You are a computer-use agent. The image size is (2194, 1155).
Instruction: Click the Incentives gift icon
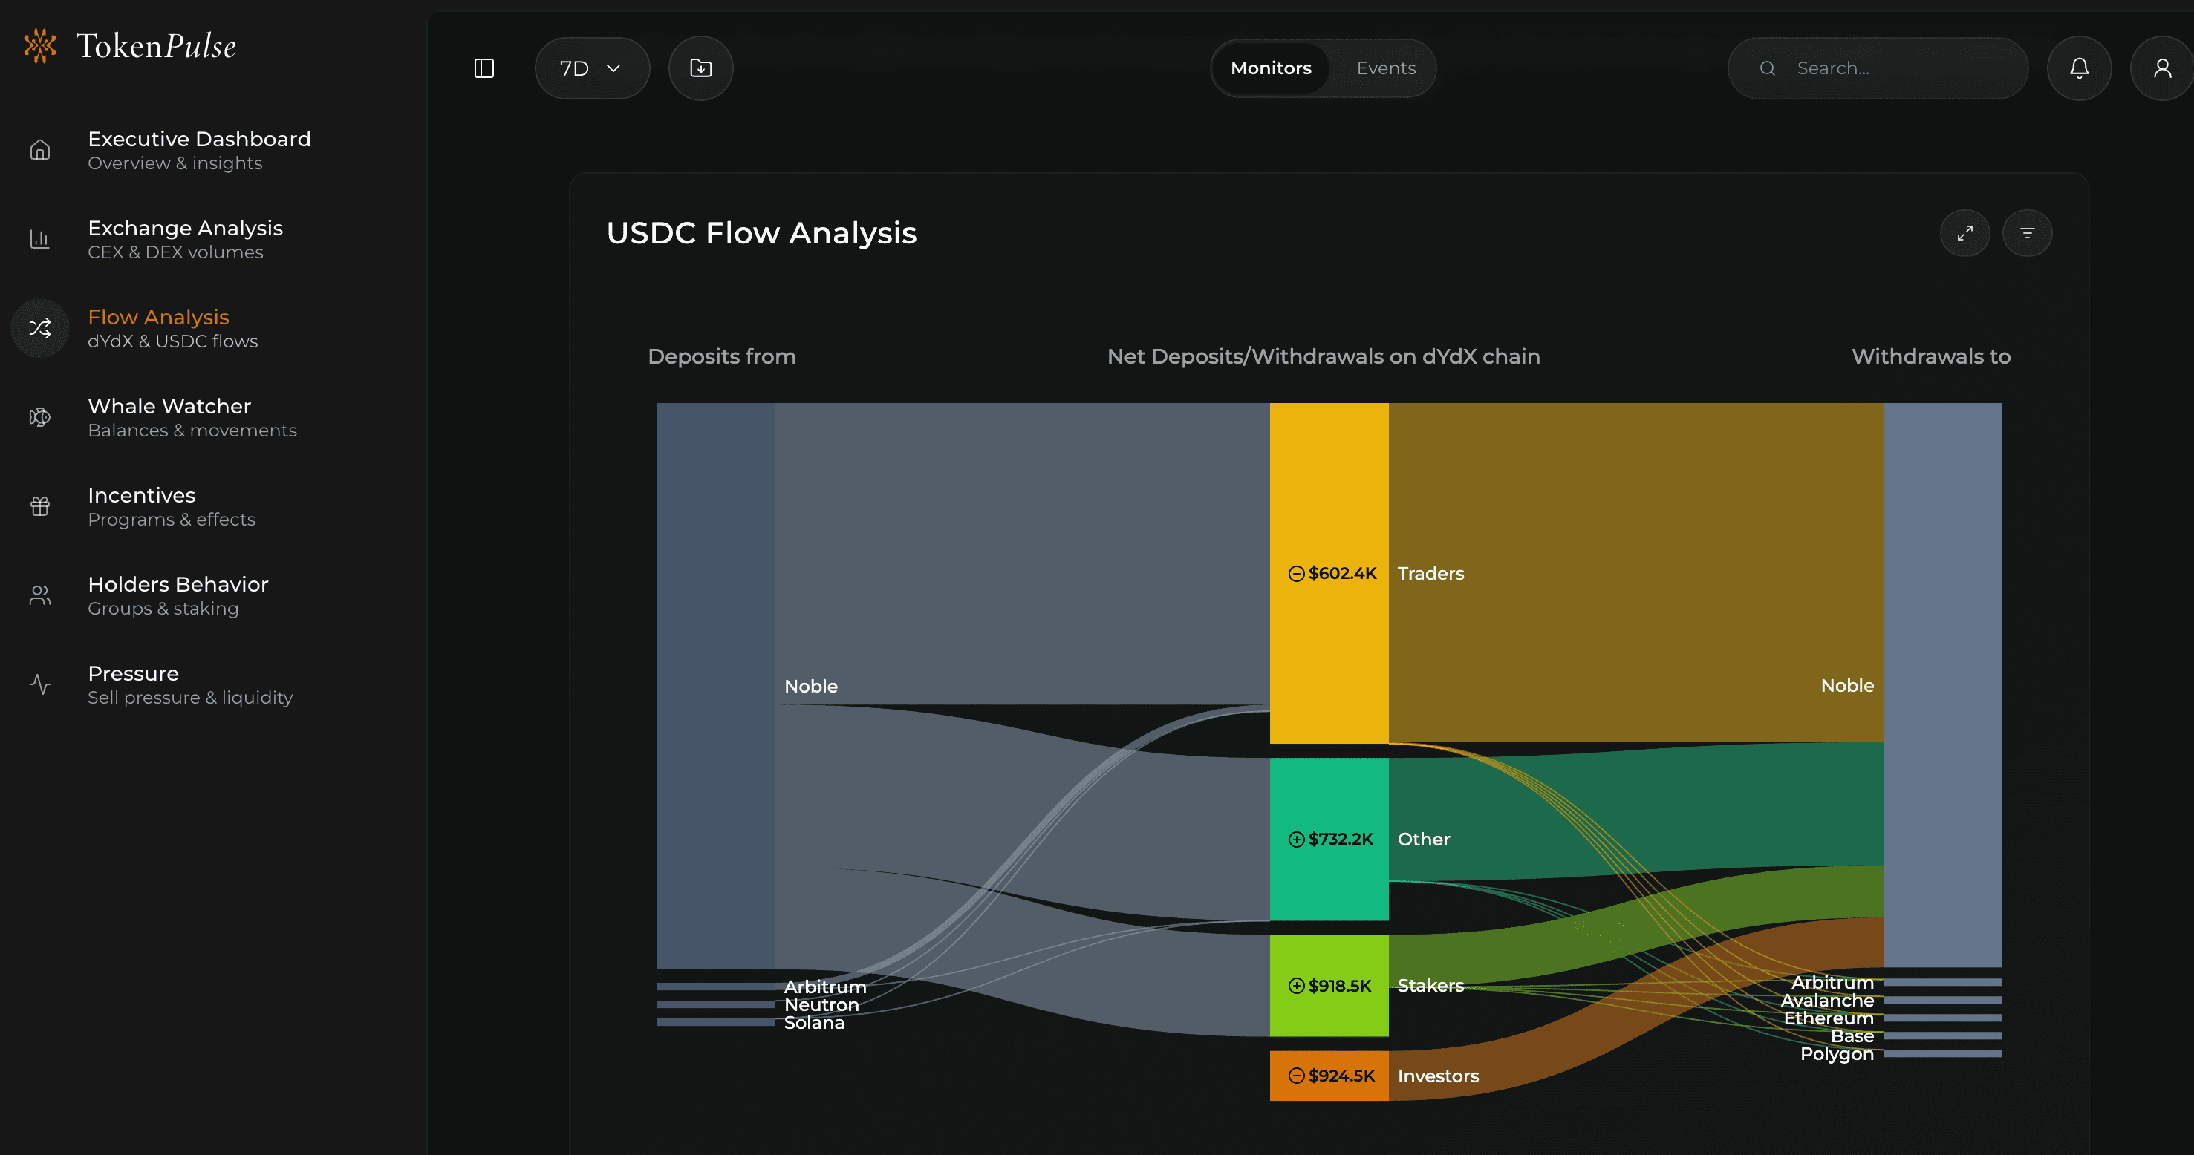[40, 506]
